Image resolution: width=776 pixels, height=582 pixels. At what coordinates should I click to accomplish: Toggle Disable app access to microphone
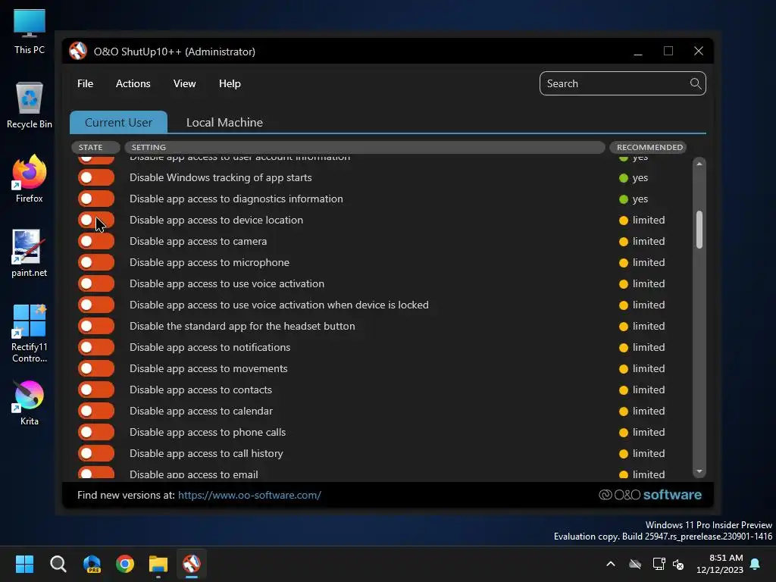tap(96, 262)
